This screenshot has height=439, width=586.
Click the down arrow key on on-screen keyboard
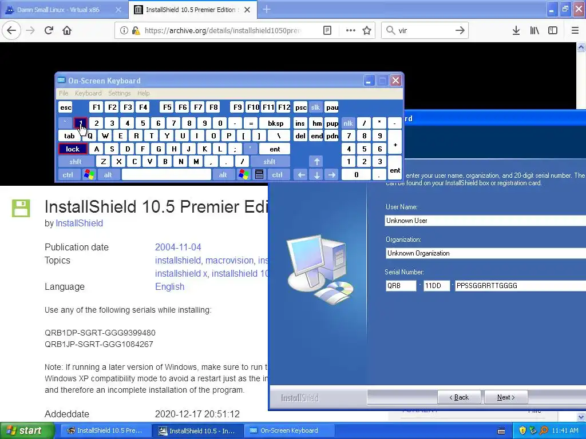(x=316, y=175)
